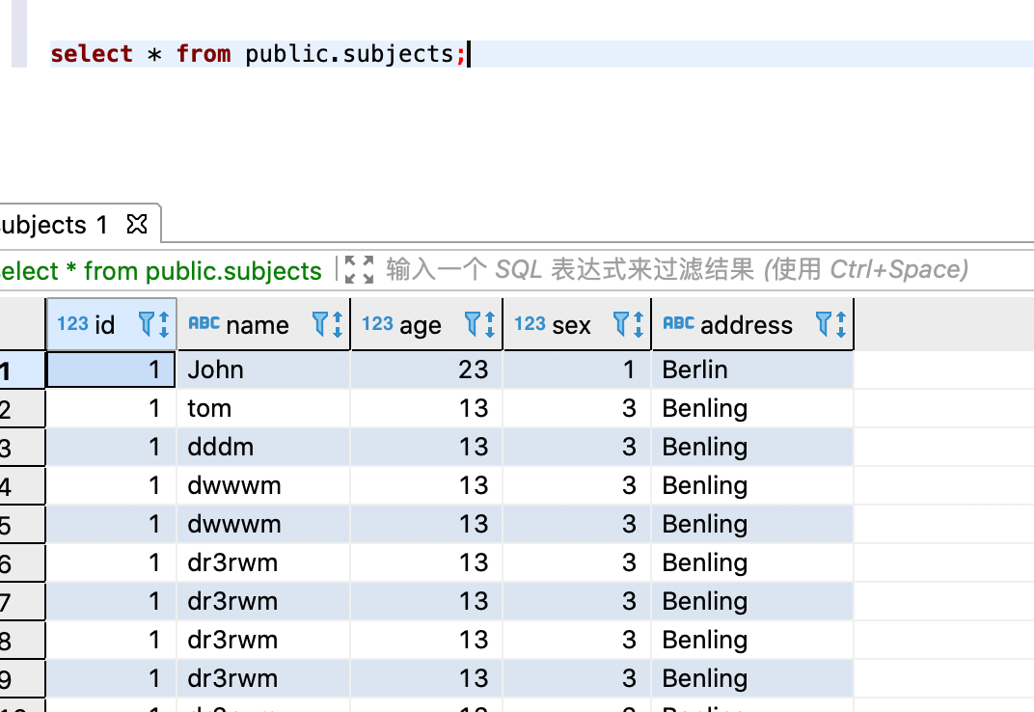Screen dimensions: 1034x712
Task: Select the cell containing dddm
Action: point(263,447)
